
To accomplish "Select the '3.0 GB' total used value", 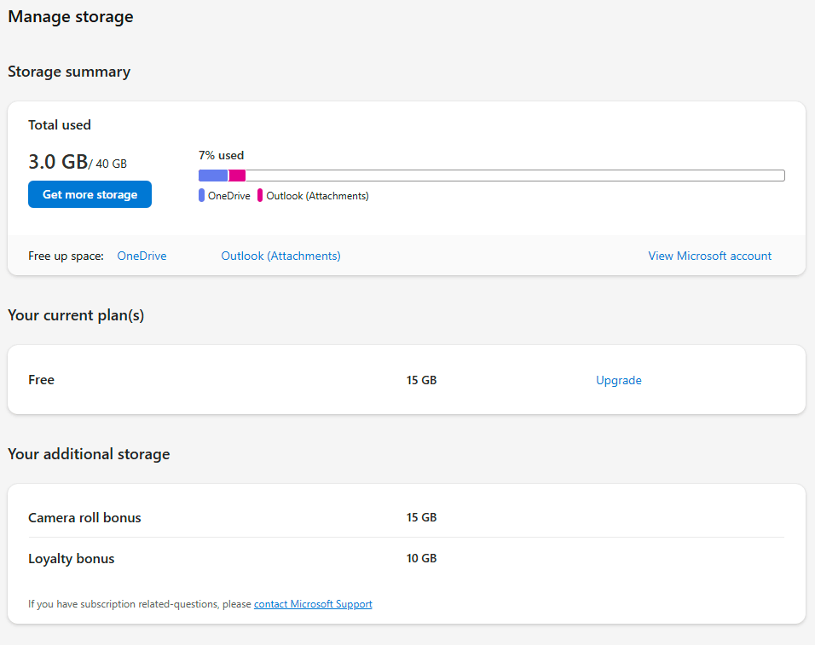I will (x=58, y=162).
